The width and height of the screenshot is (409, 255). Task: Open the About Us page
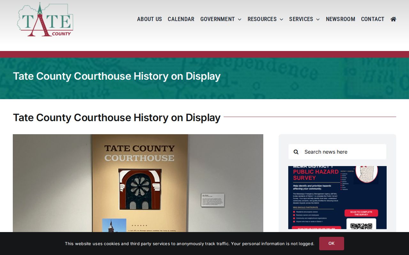(x=150, y=19)
